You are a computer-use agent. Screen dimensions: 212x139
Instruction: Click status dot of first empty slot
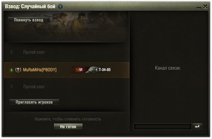coord(11,52)
